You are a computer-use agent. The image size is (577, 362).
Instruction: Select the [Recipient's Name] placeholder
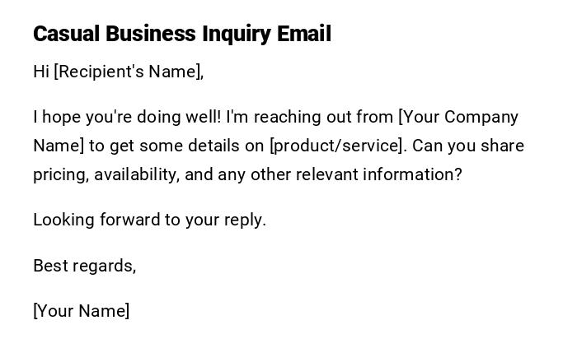129,72
